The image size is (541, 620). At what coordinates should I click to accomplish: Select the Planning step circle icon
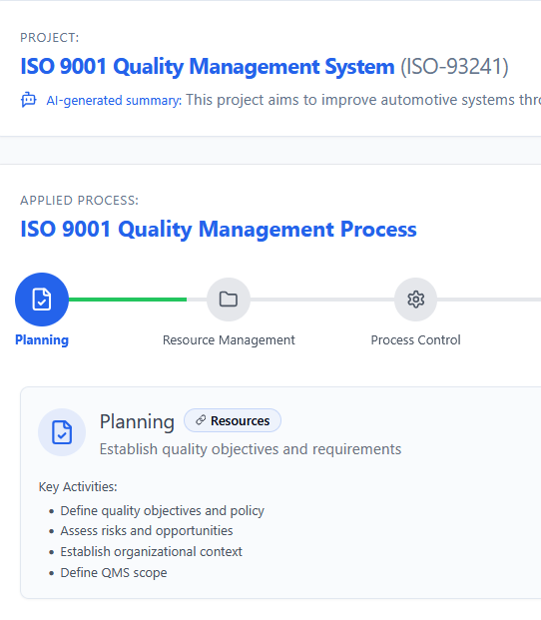[x=42, y=300]
